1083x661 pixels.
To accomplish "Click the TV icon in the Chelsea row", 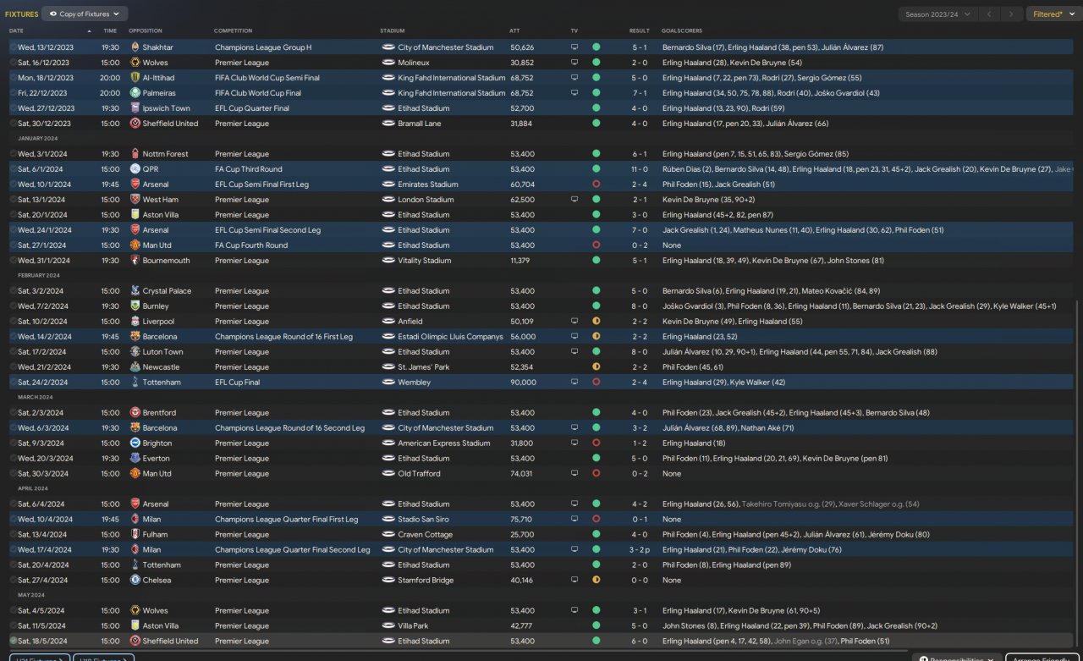I will coord(574,581).
